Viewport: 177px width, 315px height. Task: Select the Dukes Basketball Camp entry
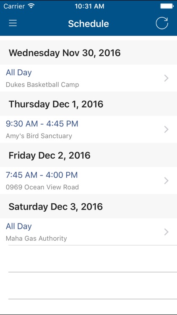click(x=88, y=78)
